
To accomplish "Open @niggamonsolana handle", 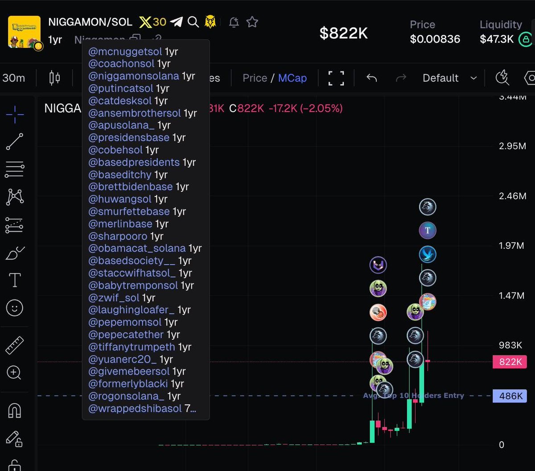I will [134, 76].
